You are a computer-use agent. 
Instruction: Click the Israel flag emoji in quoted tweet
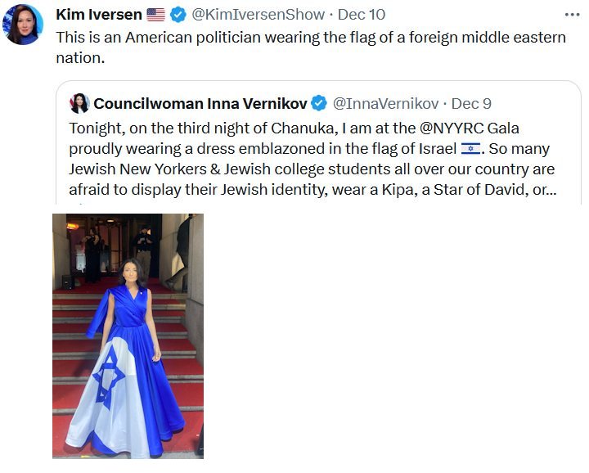tap(471, 149)
